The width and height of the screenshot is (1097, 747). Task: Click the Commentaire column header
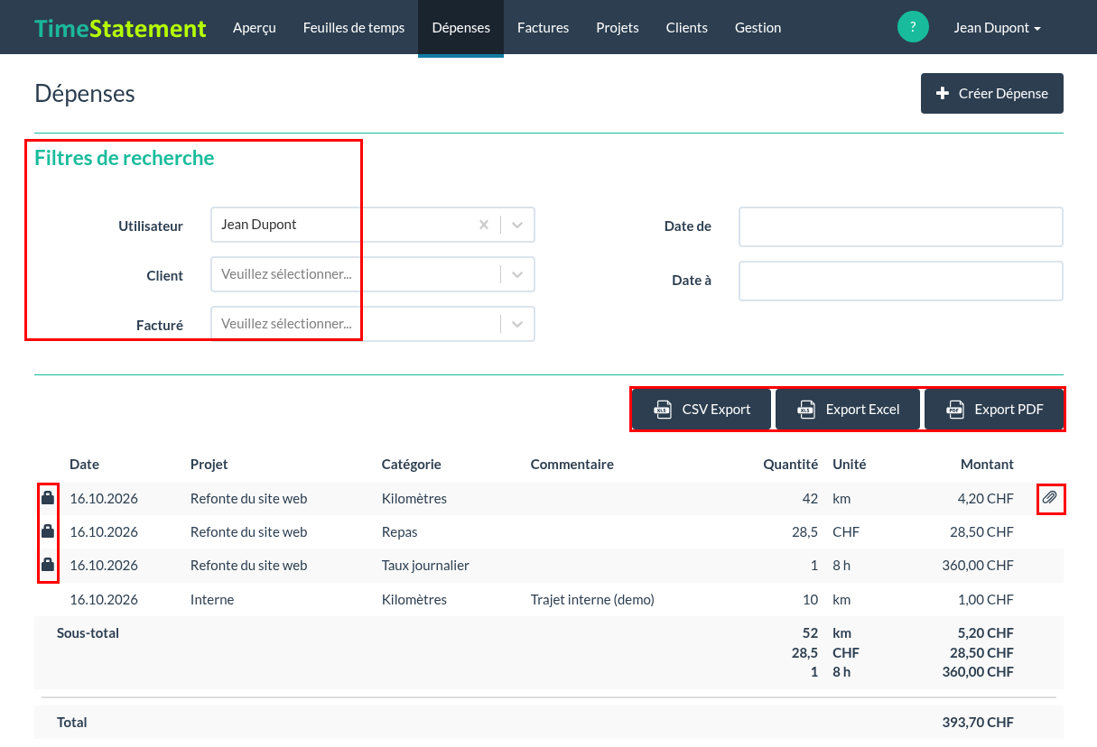(572, 465)
